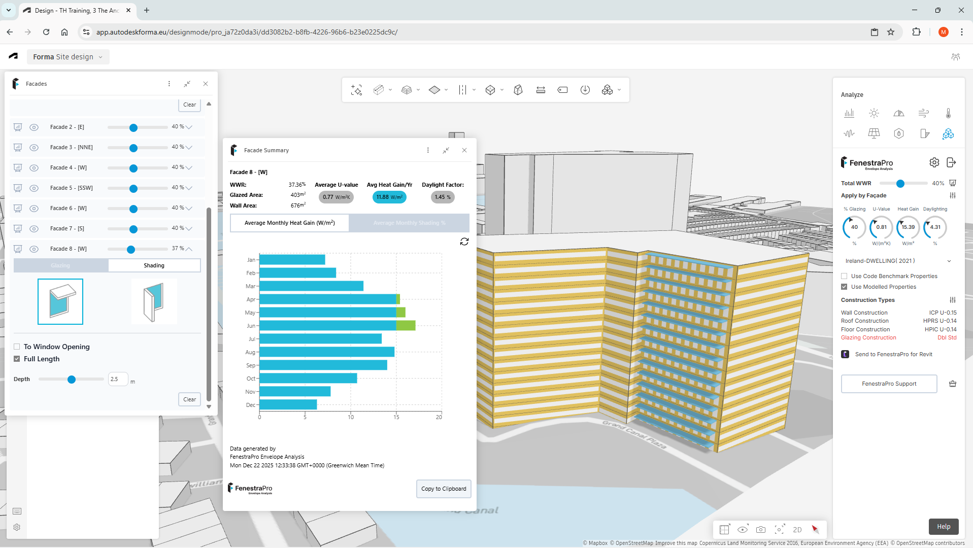The width and height of the screenshot is (973, 548).
Task: Click the shading Depth slider
Action: (71, 379)
